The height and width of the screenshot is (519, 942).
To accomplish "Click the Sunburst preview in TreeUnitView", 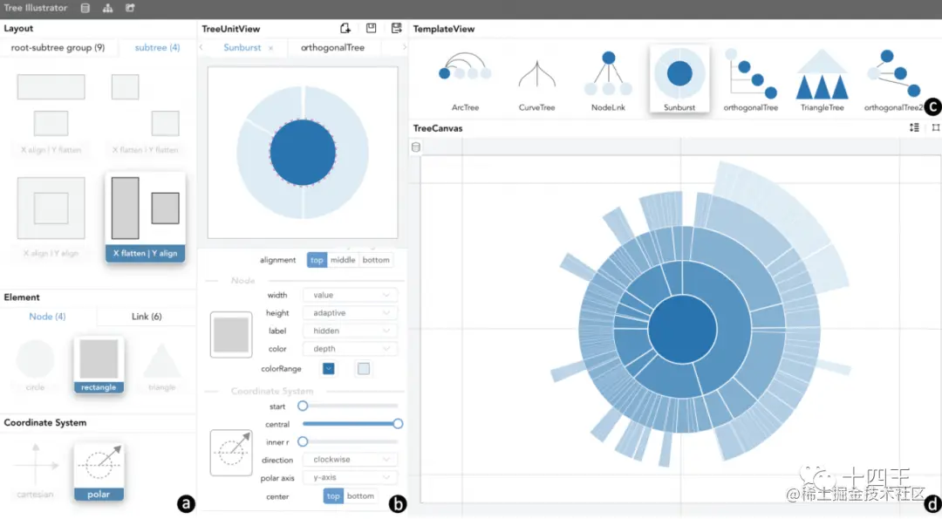I will click(303, 153).
